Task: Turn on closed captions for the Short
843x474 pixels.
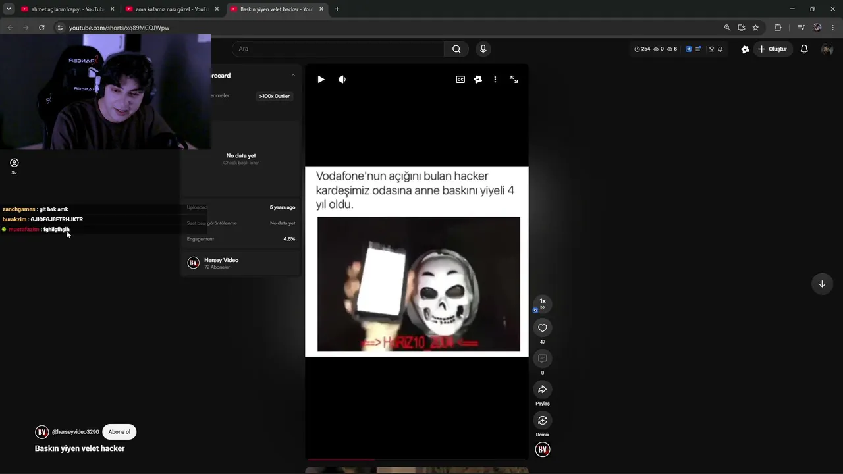Action: point(460,80)
